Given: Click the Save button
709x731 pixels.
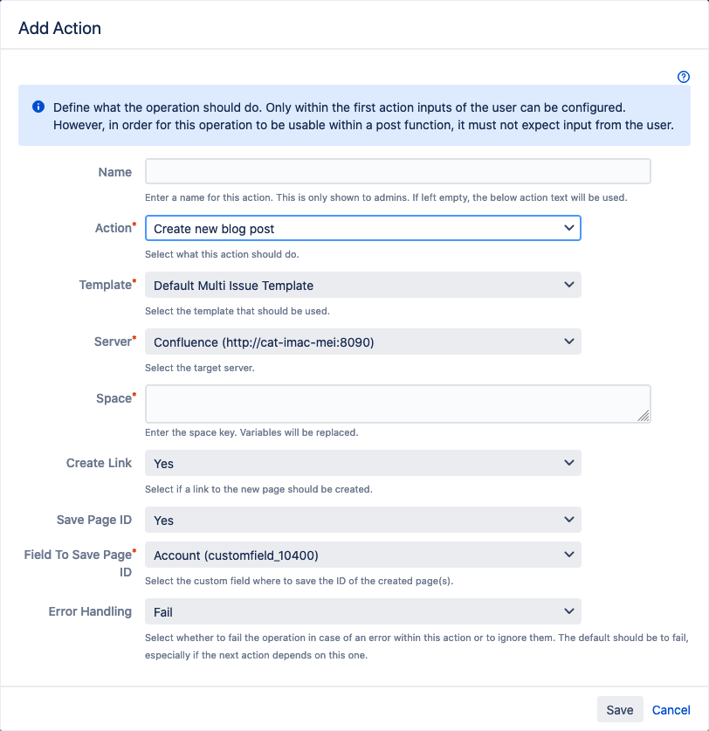Looking at the screenshot, I should pos(620,710).
